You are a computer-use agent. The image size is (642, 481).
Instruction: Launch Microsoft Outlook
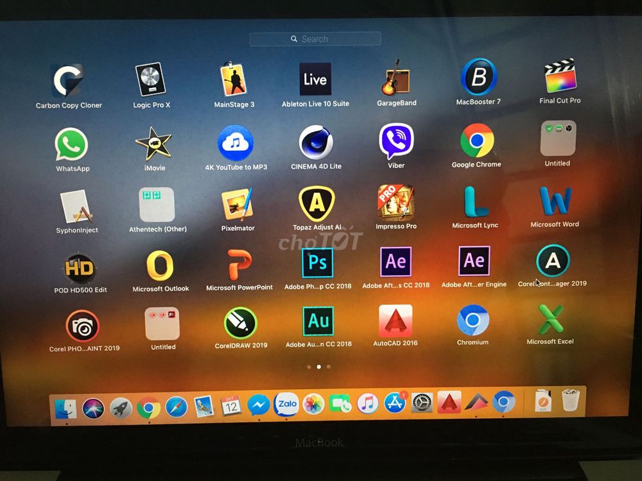click(x=160, y=266)
